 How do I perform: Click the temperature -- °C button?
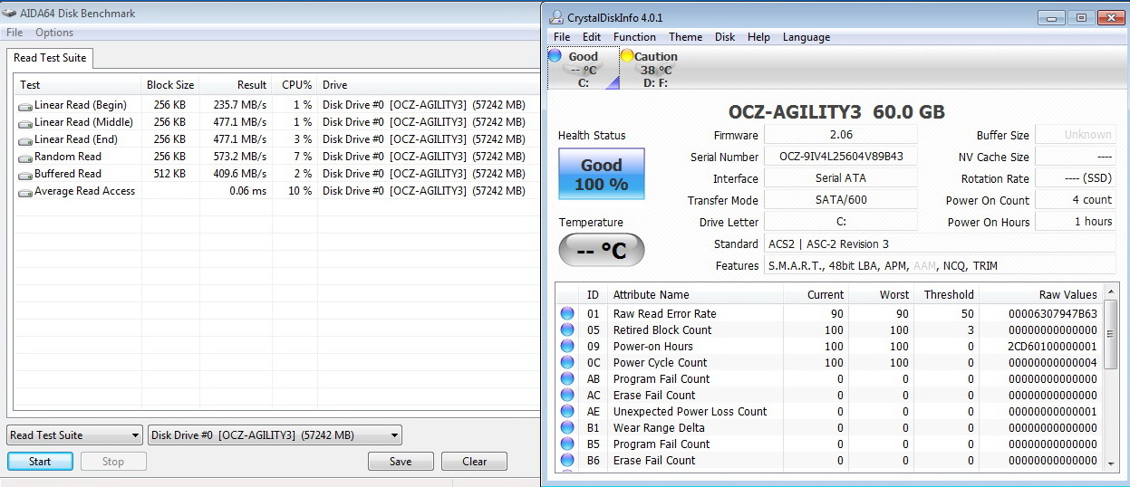click(602, 251)
